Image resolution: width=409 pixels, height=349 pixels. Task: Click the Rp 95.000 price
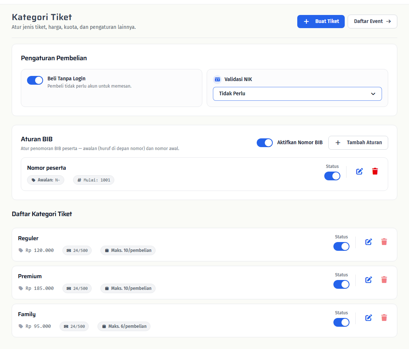coord(38,326)
